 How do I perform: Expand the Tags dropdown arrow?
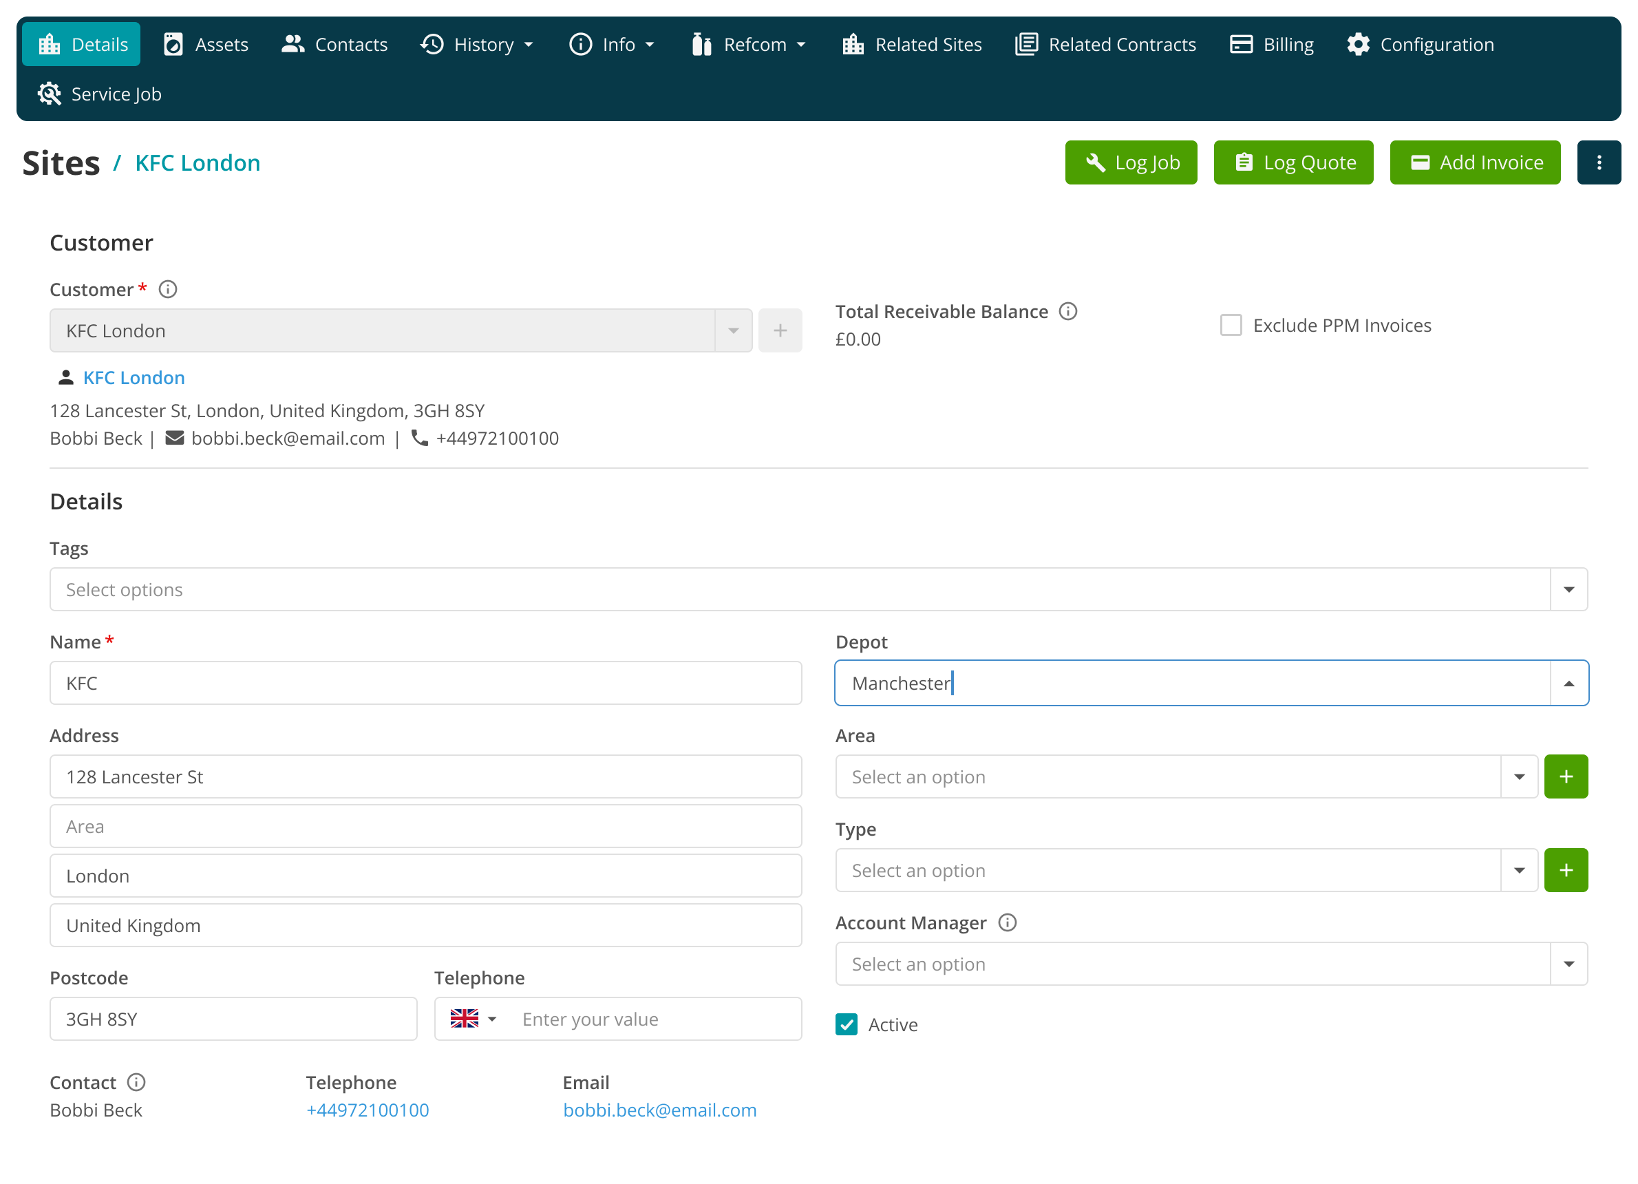pyautogui.click(x=1568, y=589)
